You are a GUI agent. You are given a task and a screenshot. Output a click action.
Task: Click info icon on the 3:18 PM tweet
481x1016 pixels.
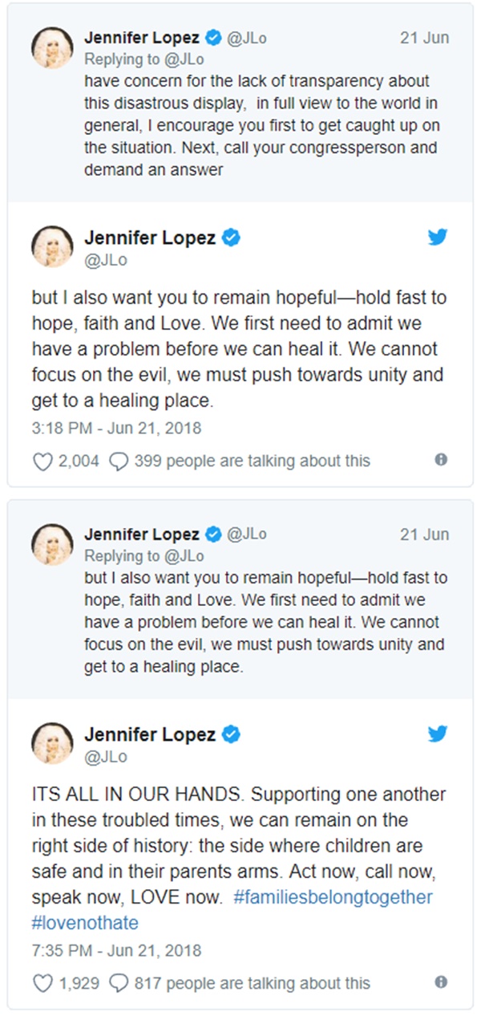click(x=440, y=460)
